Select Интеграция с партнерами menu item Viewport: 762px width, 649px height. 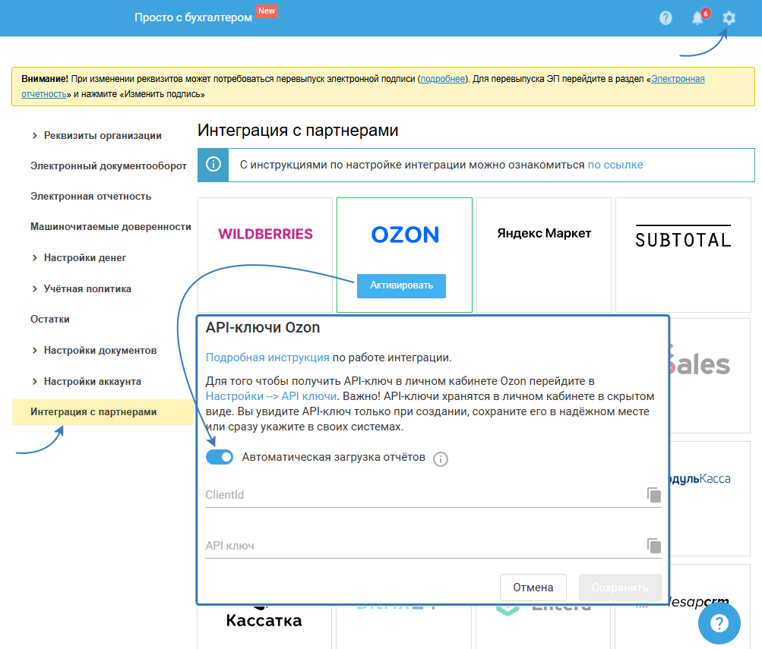point(103,412)
